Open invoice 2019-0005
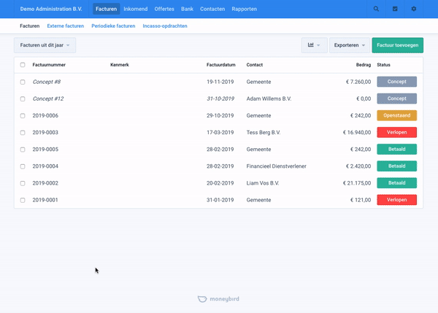Image resolution: width=438 pixels, height=313 pixels. pos(45,150)
